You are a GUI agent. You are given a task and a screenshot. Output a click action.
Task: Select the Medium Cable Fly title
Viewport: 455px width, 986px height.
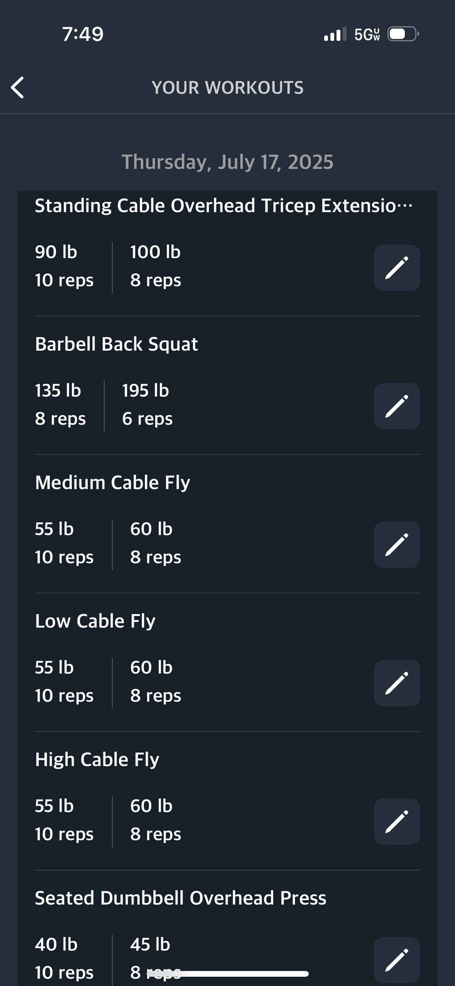point(112,483)
